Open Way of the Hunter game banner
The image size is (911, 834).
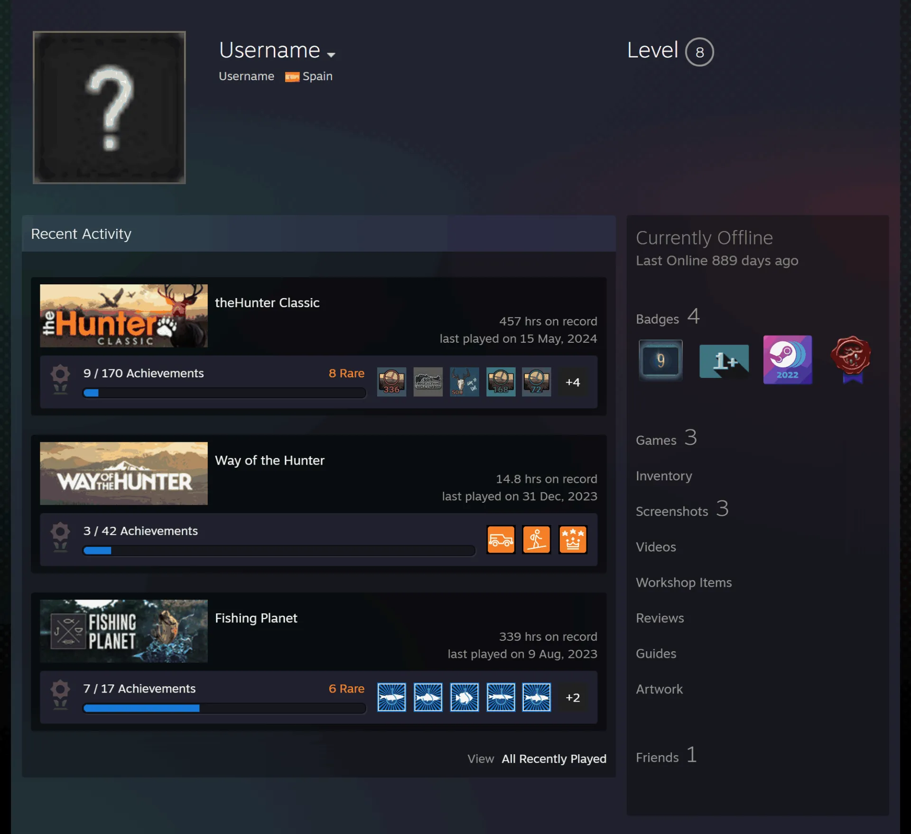click(x=124, y=473)
